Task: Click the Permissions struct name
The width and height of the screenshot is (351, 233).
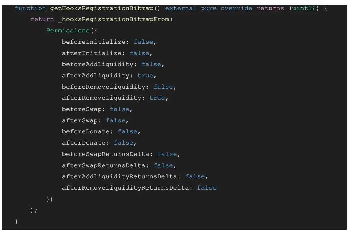Action: (x=68, y=31)
